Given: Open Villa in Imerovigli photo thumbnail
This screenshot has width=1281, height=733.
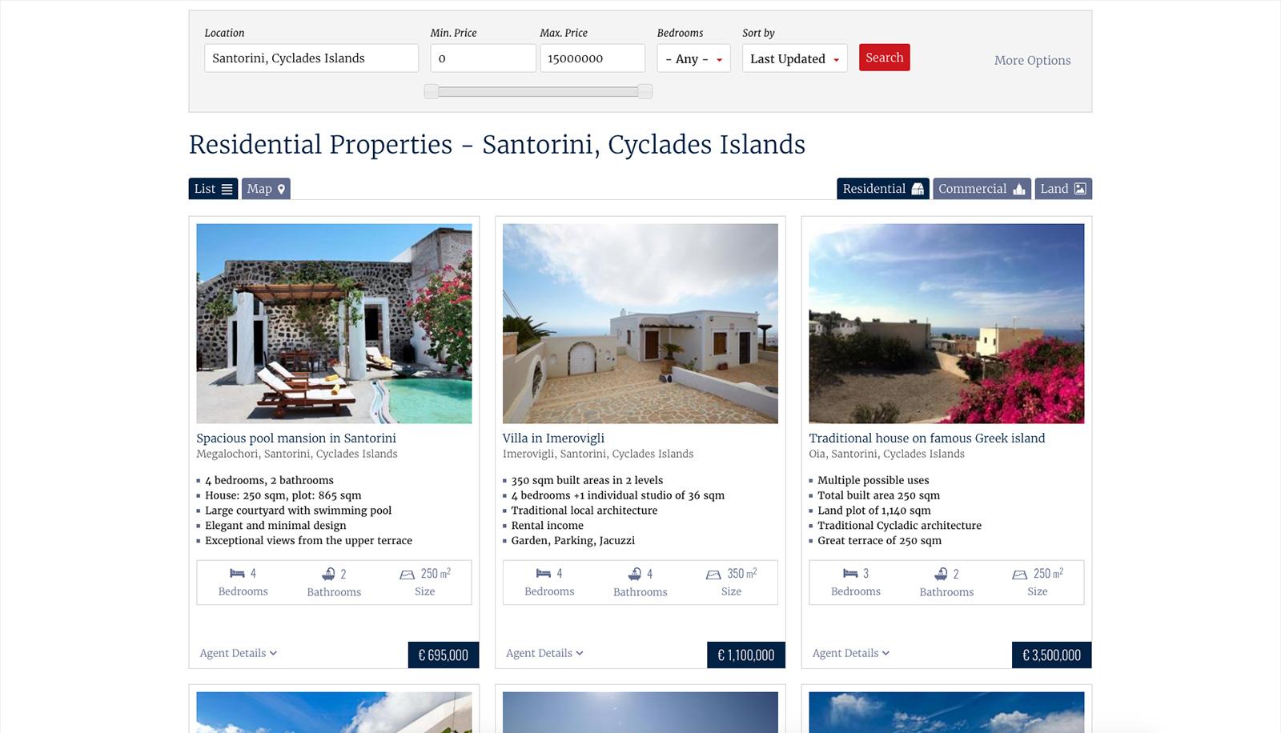Looking at the screenshot, I should [640, 323].
